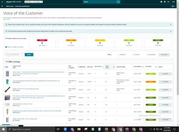Viewport: 179px width, 132px height.
Task: Dismiss the Voice of the Customer Beta banner
Action: [170, 24]
